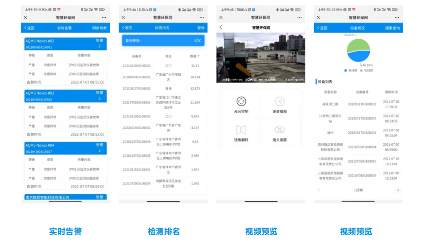Image resolution: width=422 pixels, height=251 pixels.
Task: Go to the next device list page arrow
Action: click(398, 190)
